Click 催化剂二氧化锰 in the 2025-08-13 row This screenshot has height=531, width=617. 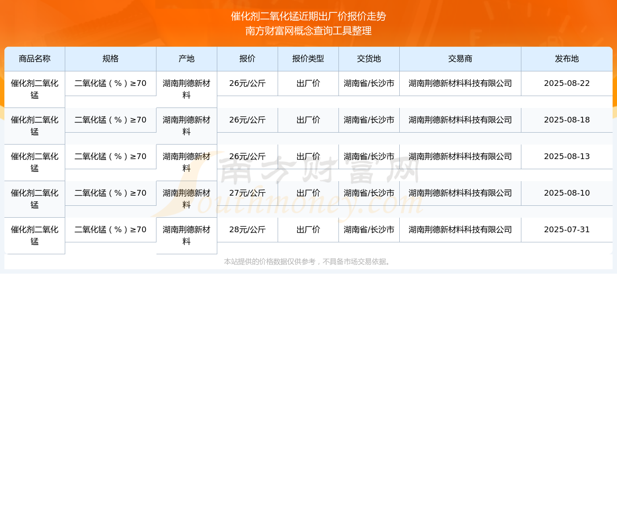point(35,163)
